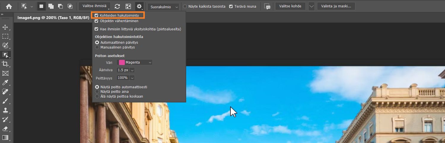This screenshot has height=143, width=445.
Task: Select the Clone Stamp tool
Action: coord(5,110)
